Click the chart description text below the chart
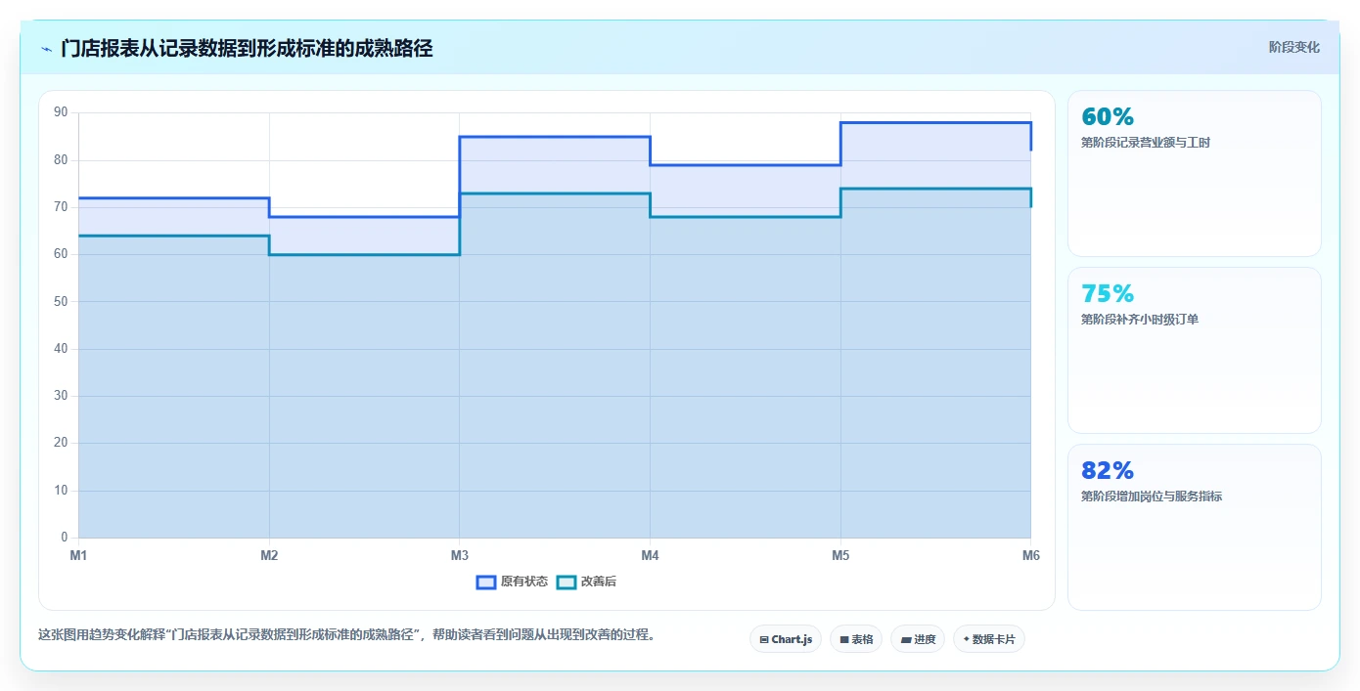Viewport: 1360px width, 691px height. click(x=346, y=634)
